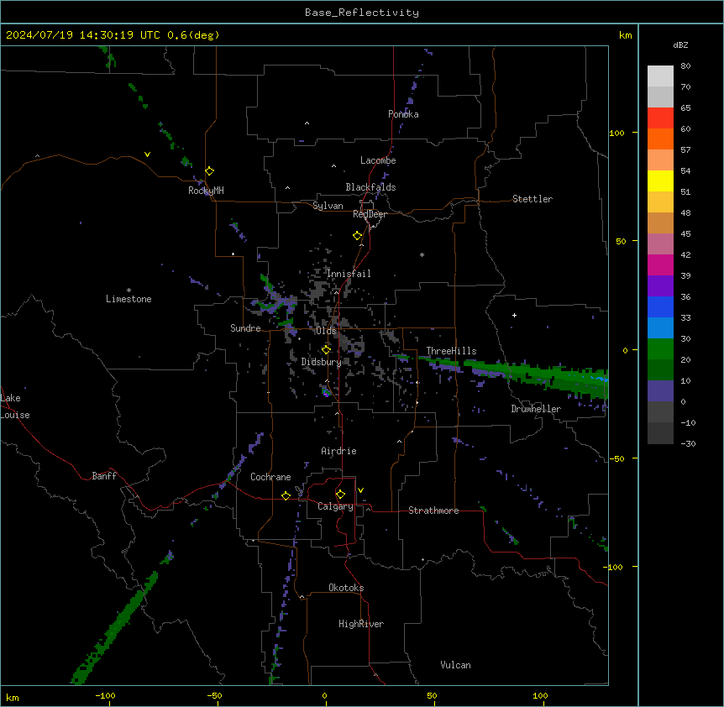Image resolution: width=724 pixels, height=707 pixels.
Task: Select the dBZ legend heading
Action: [x=680, y=45]
